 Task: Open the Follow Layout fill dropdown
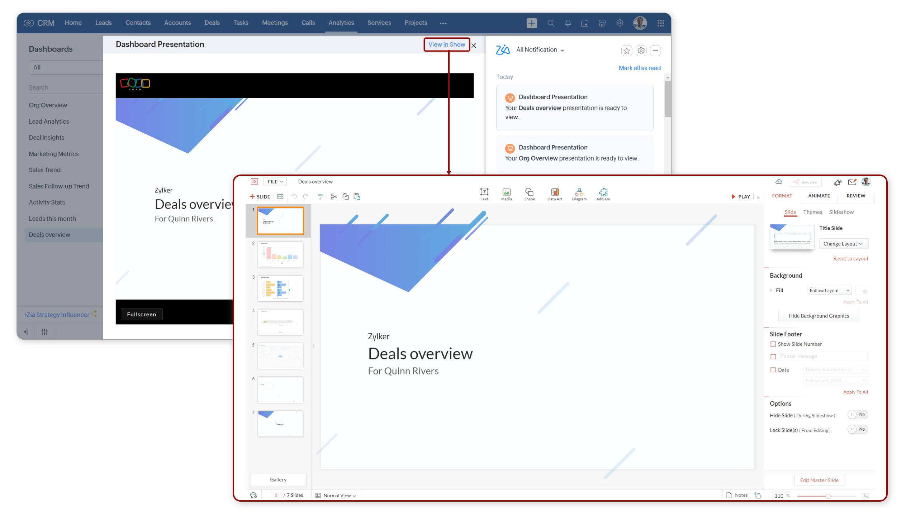point(829,290)
